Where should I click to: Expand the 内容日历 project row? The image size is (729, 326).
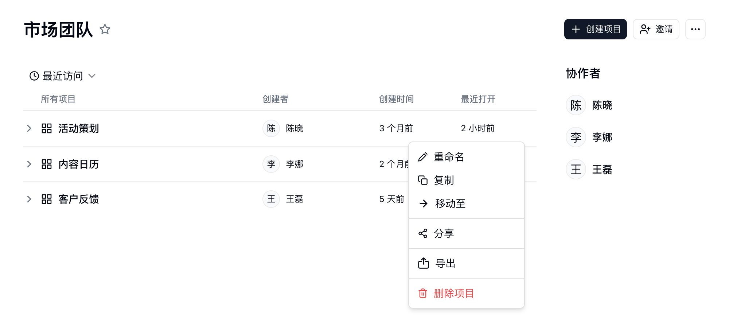(x=29, y=164)
